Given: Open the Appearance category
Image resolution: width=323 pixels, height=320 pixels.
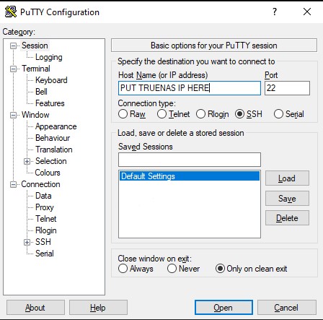Looking at the screenshot, I should pos(56,126).
